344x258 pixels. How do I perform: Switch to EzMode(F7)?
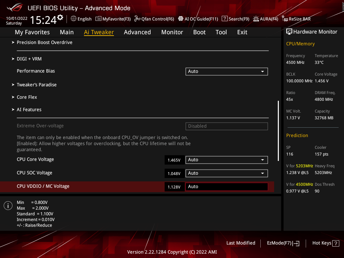click(x=283, y=243)
